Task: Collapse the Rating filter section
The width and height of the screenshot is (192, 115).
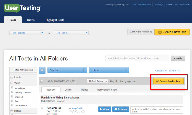Action: coord(12,111)
